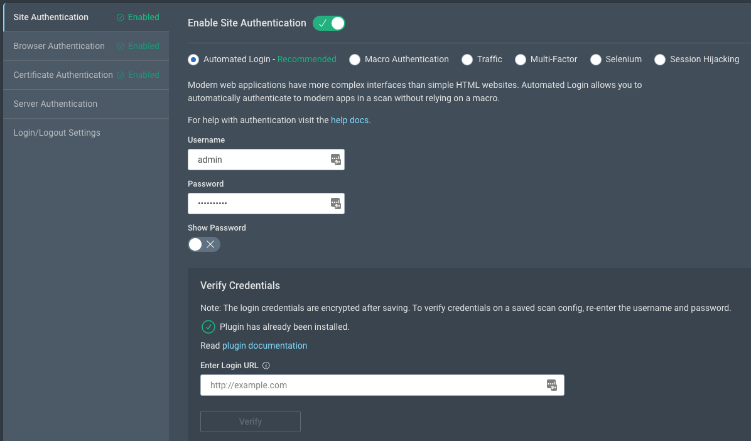Viewport: 751px width, 441px height.
Task: Go to Login/Logout Settings tab
Action: [57, 133]
